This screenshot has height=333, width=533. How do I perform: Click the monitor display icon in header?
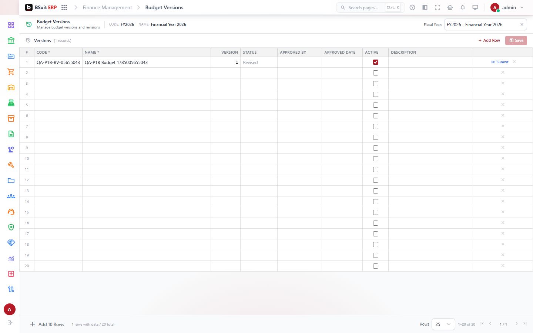pos(475,7)
